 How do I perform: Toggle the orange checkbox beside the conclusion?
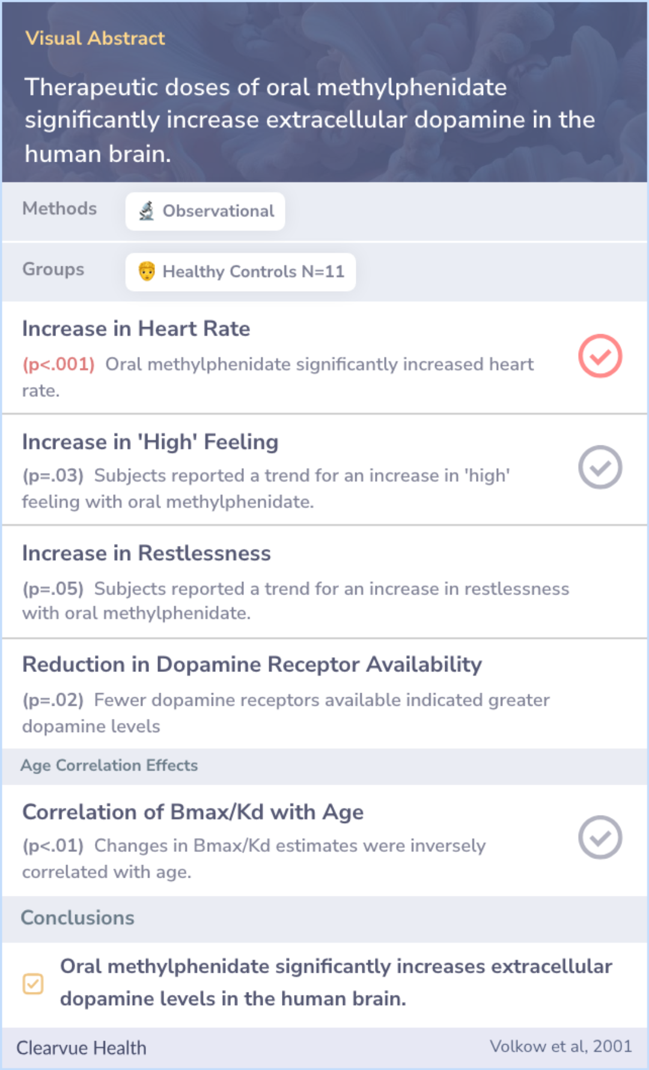(33, 984)
